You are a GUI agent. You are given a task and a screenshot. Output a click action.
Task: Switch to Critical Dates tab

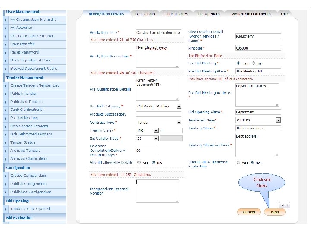pos(176,14)
